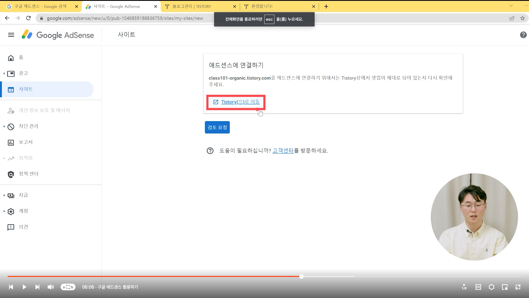This screenshot has width=529, height=298.
Task: Switch to the TISTORY blog management tab
Action: pos(192,6)
